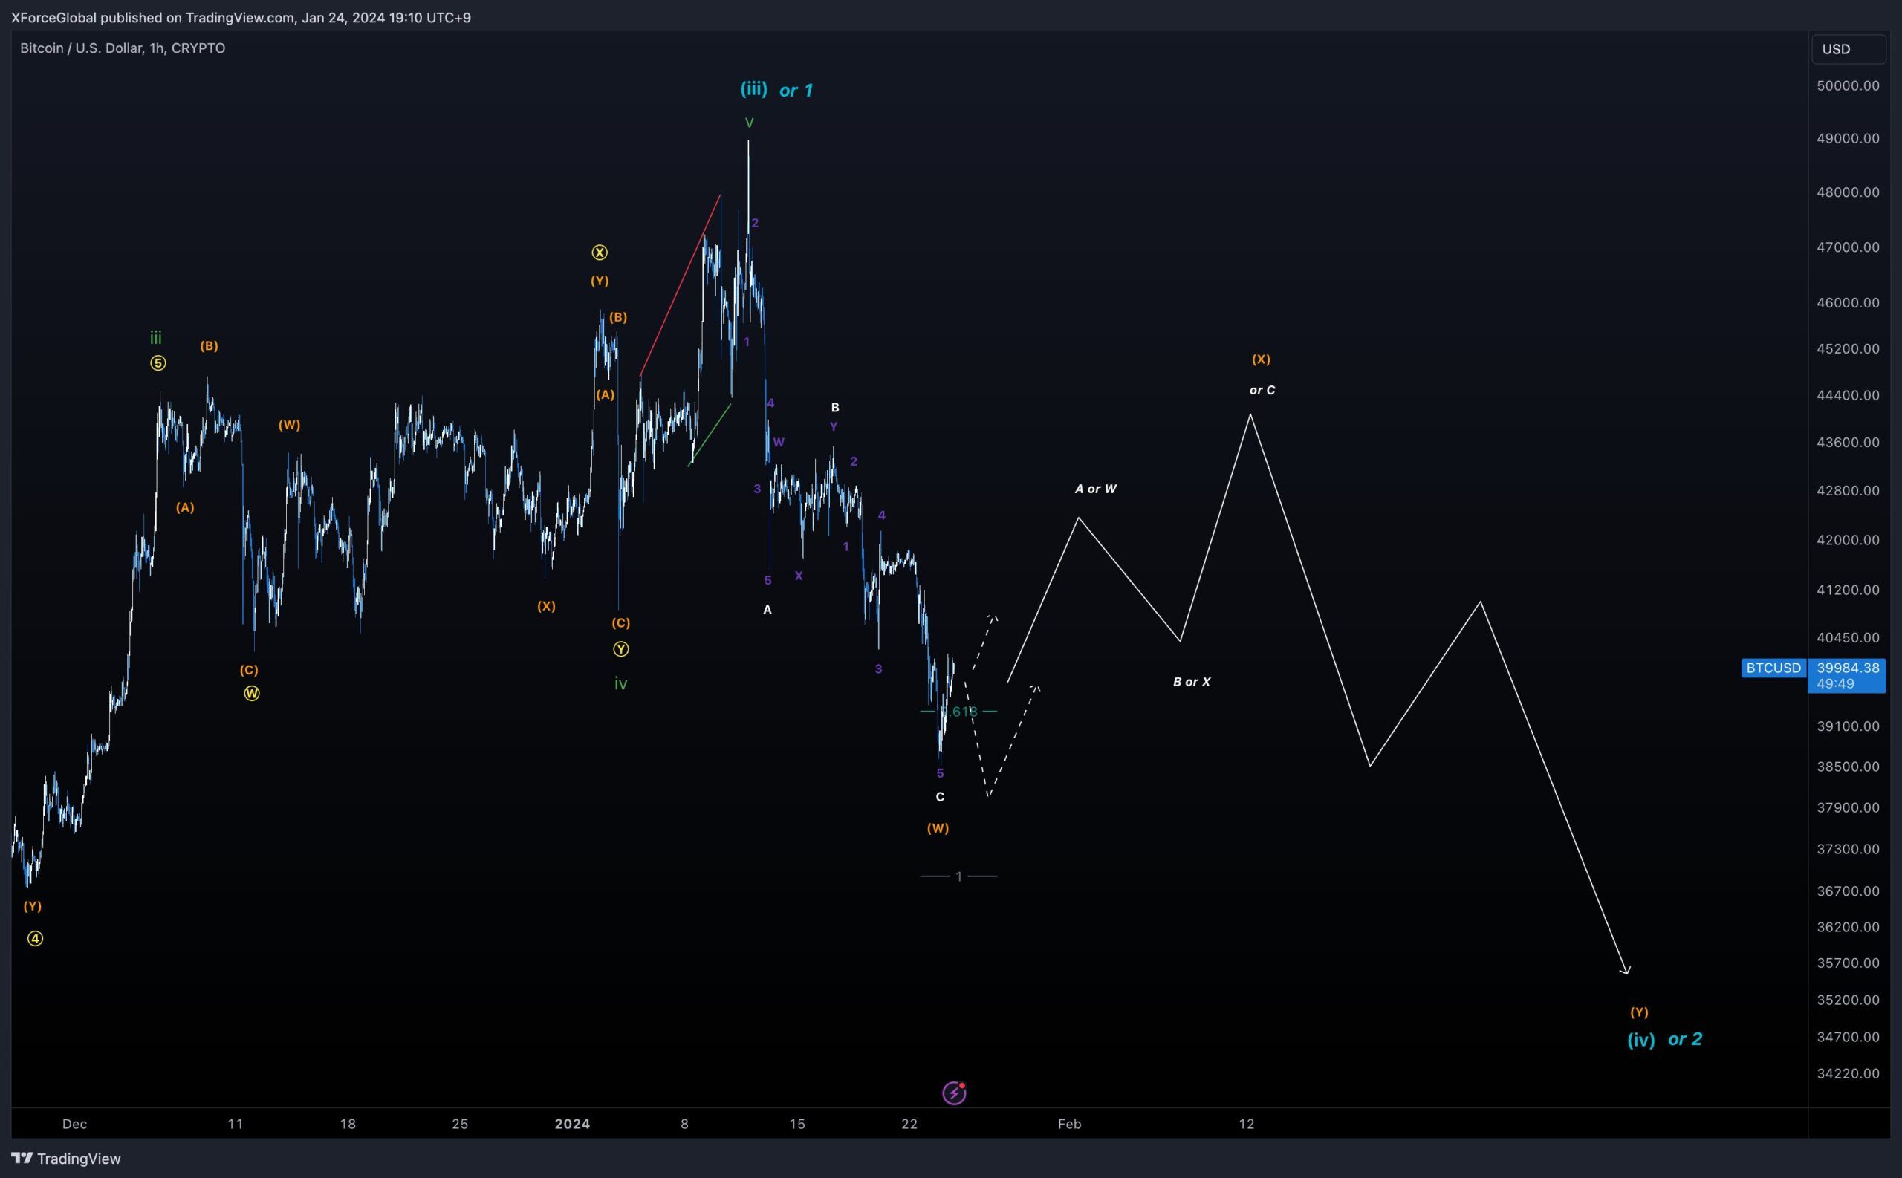Click the XForceGlobal published header text
The height and width of the screenshot is (1178, 1902).
tap(240, 17)
